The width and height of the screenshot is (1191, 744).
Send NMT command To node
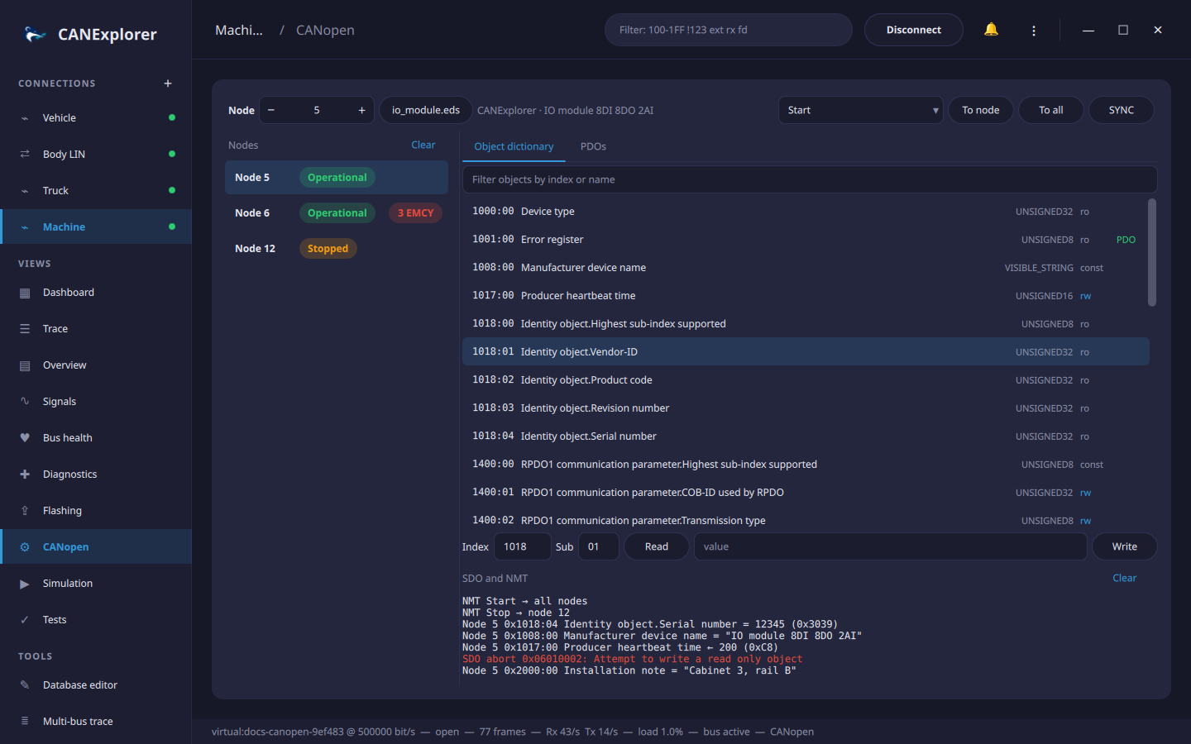(x=981, y=110)
